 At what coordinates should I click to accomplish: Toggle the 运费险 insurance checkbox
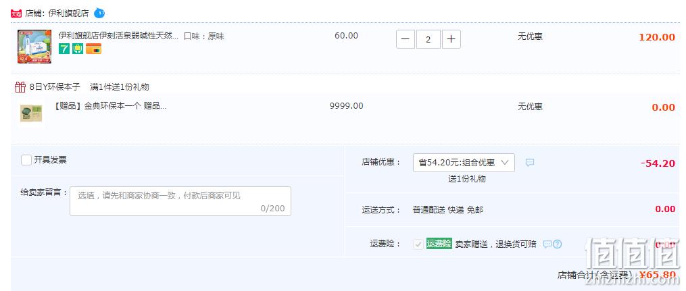[x=418, y=244]
